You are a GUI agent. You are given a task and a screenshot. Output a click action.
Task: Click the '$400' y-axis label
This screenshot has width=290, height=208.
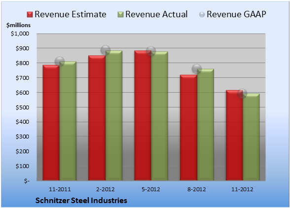coord(22,122)
